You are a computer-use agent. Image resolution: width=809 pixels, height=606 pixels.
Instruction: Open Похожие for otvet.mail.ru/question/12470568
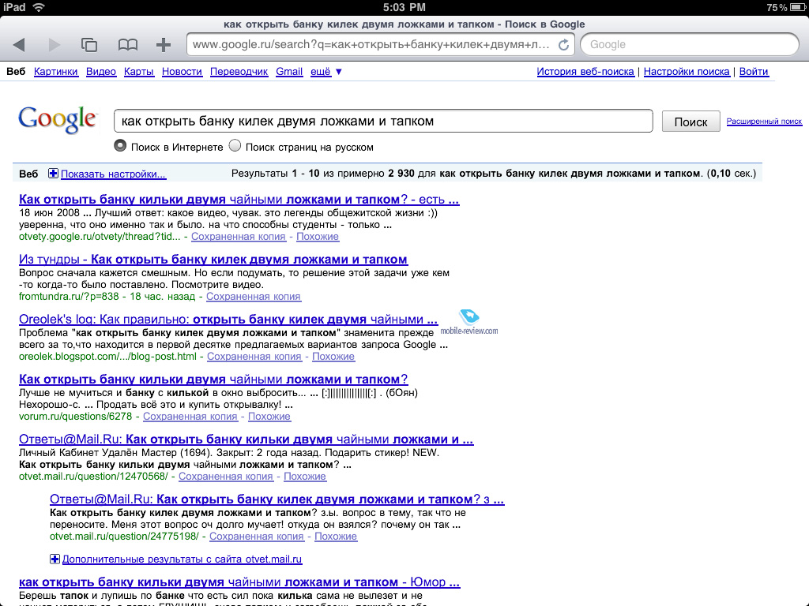pos(305,476)
